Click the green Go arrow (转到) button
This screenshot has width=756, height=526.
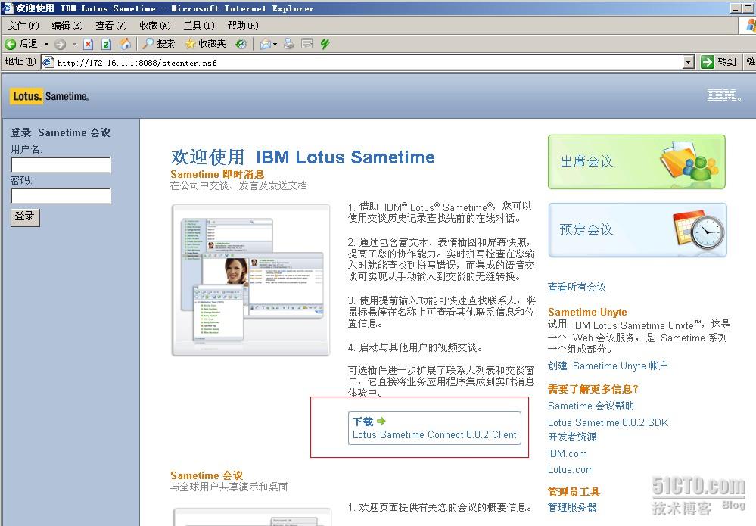[718, 62]
